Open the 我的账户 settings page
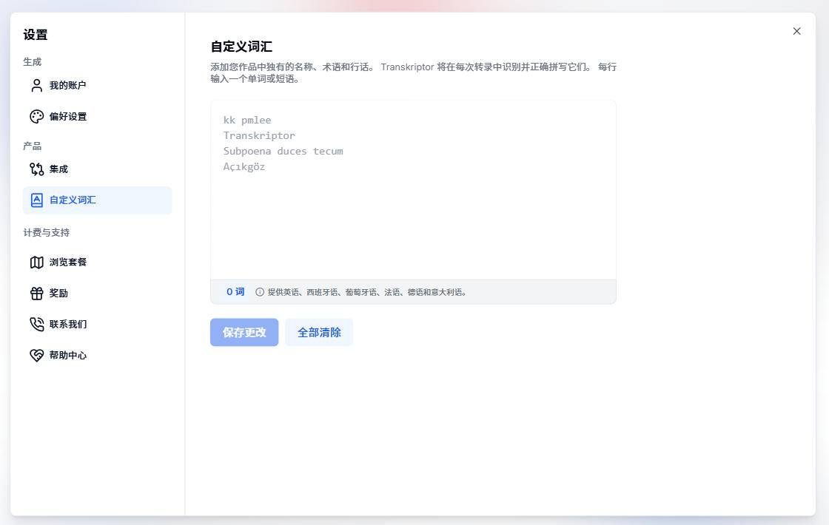Image resolution: width=829 pixels, height=525 pixels. tap(97, 86)
